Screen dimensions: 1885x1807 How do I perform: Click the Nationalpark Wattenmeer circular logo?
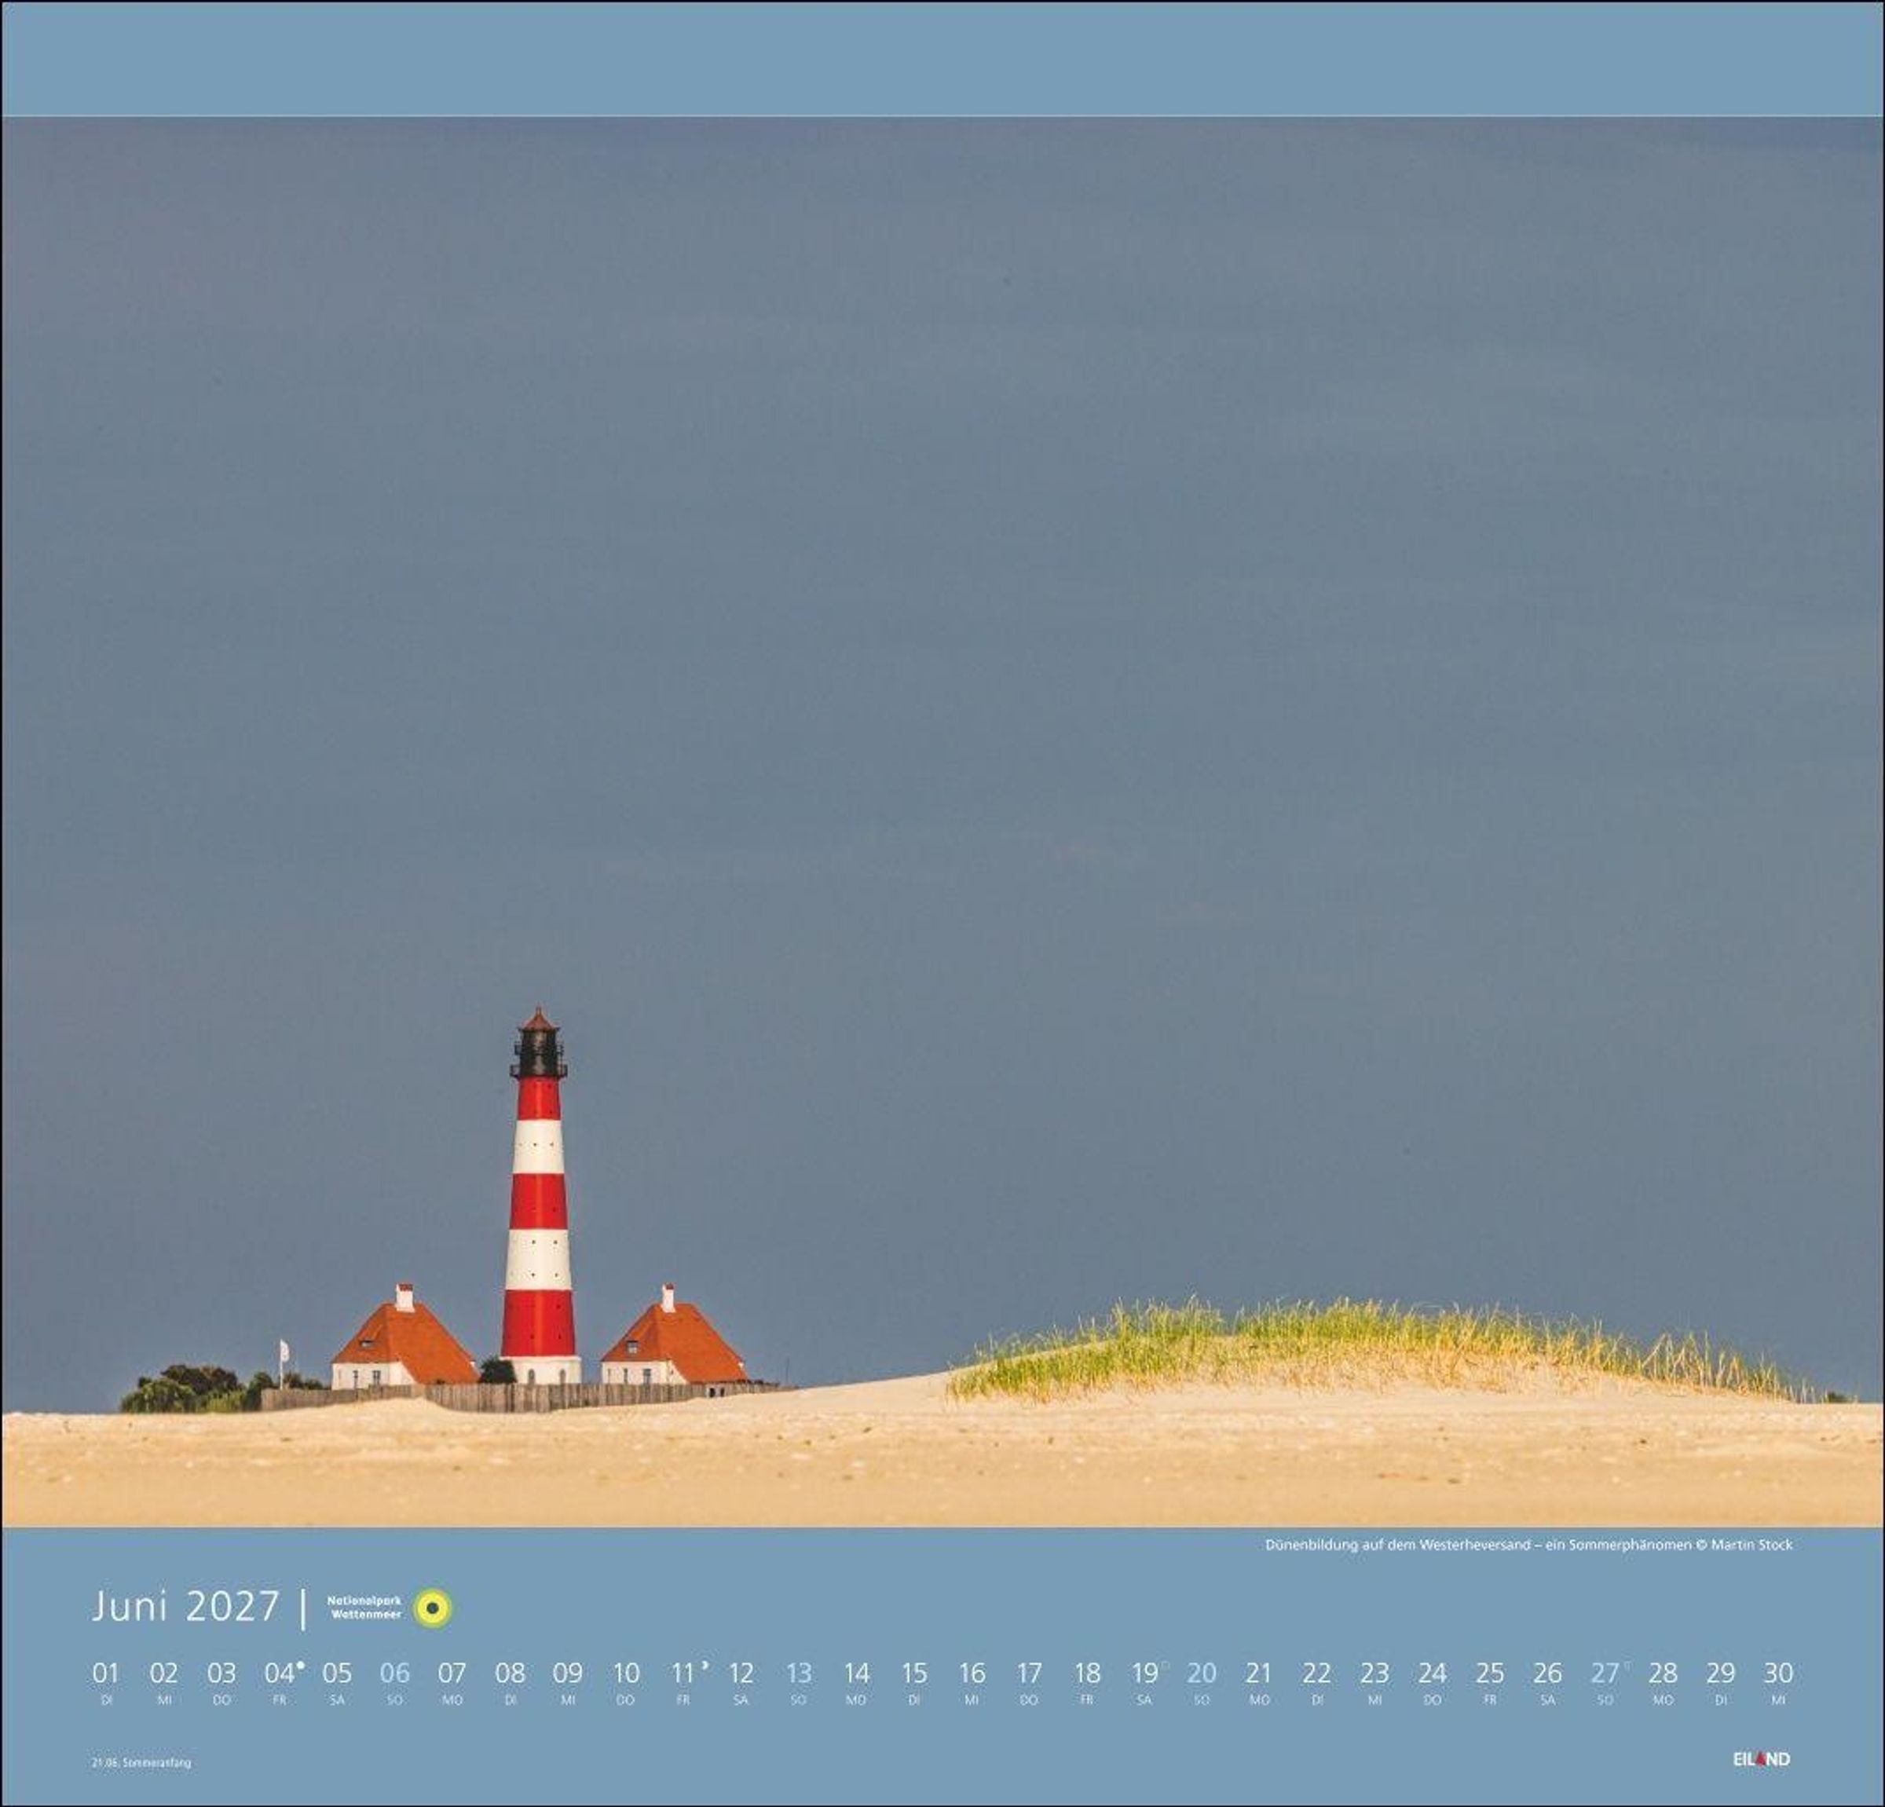[x=433, y=1608]
